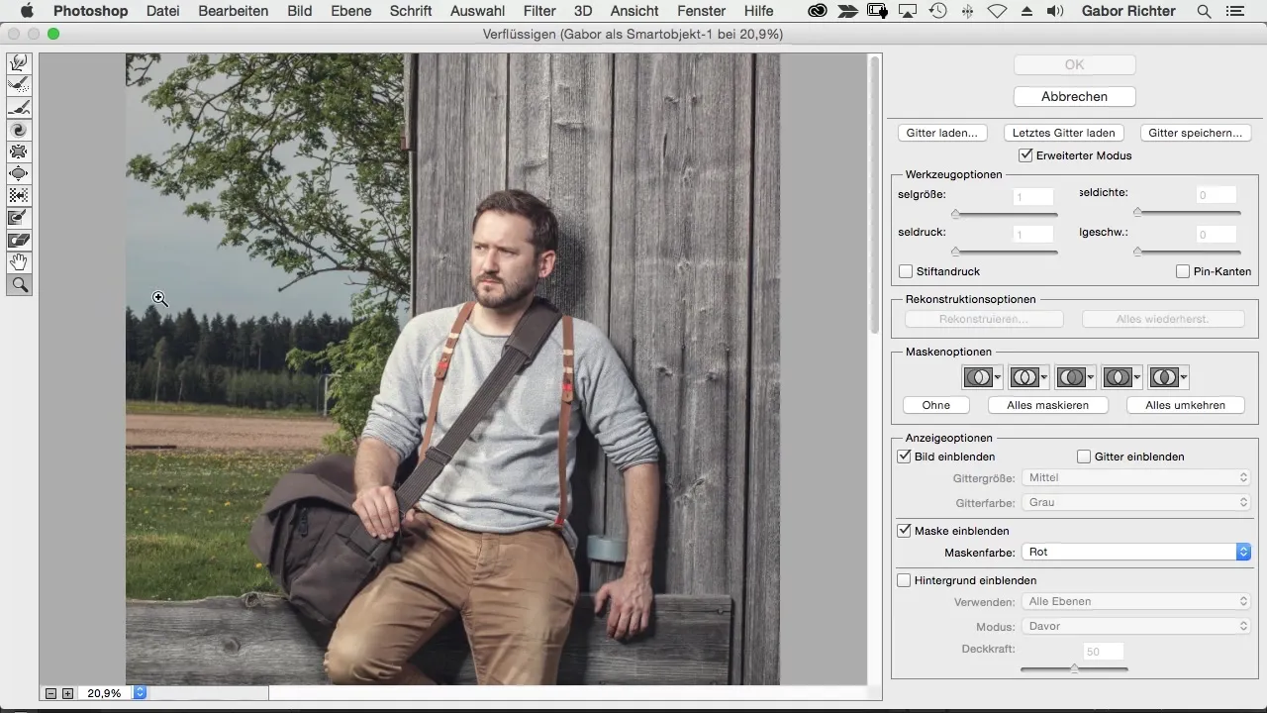
Task: Open the Maskenfarbe Rot dropdown
Action: click(1136, 552)
